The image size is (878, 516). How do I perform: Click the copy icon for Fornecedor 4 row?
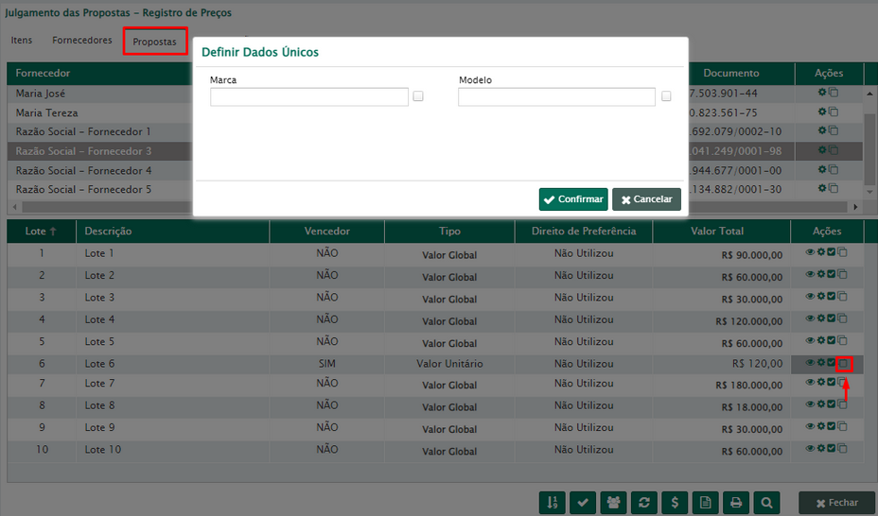click(834, 169)
